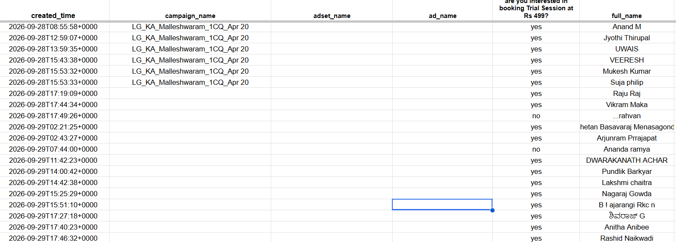Click the adset_name header cell
Image resolution: width=676 pixels, height=242 pixels.
click(332, 15)
